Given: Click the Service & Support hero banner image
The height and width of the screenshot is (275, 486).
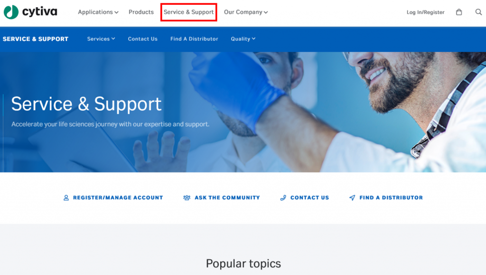Looking at the screenshot, I should (243, 112).
